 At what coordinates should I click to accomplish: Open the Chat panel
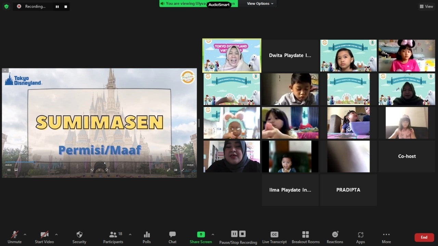[x=172, y=237]
